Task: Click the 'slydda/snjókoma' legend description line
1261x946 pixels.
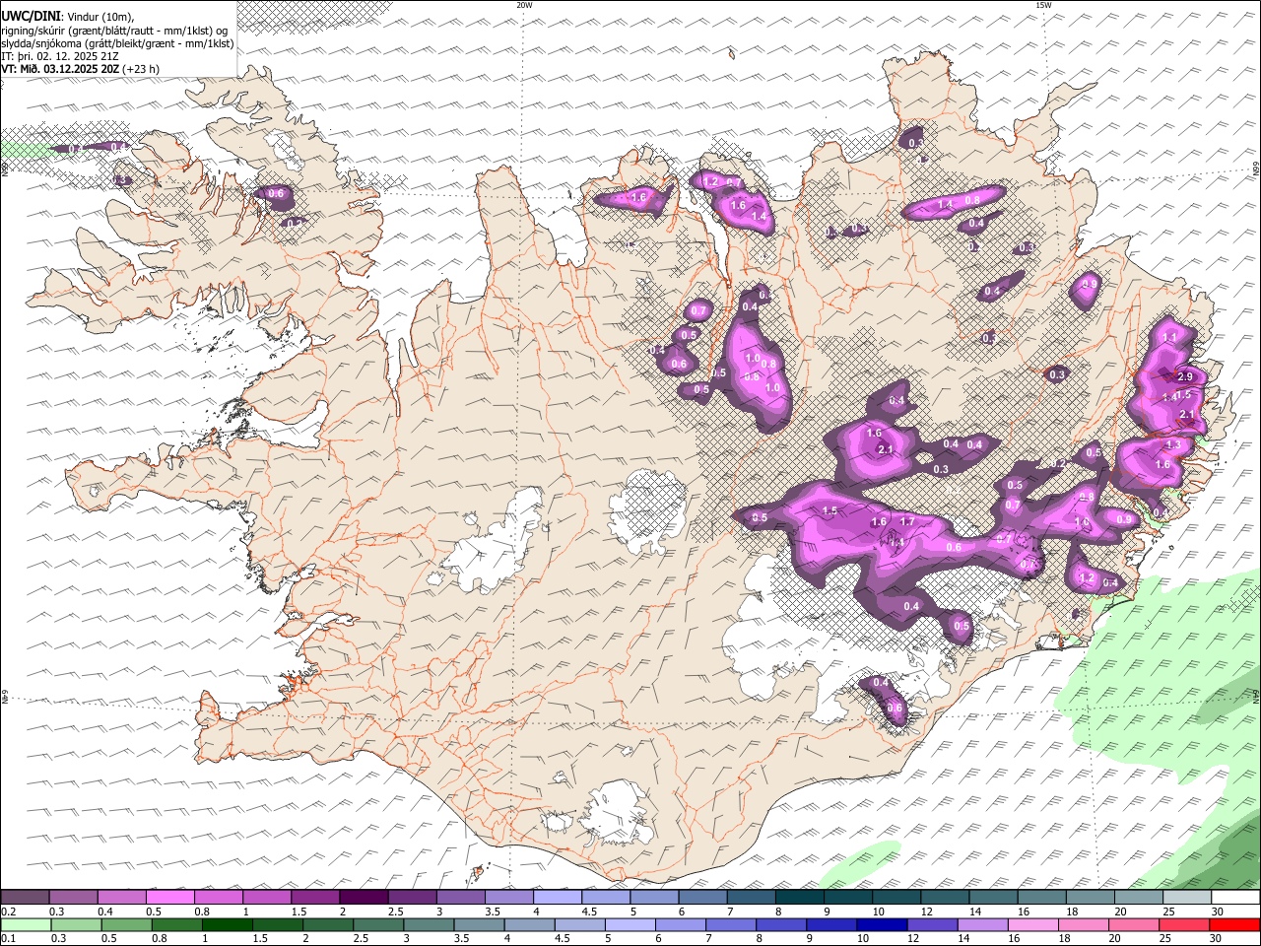Action: 118,43
